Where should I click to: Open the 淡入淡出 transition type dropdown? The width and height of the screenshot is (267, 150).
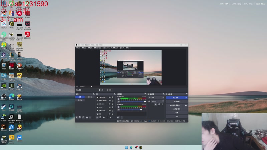coord(156,98)
